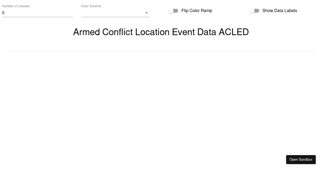Click the knob of the Show Data Labels switch

click(252, 11)
